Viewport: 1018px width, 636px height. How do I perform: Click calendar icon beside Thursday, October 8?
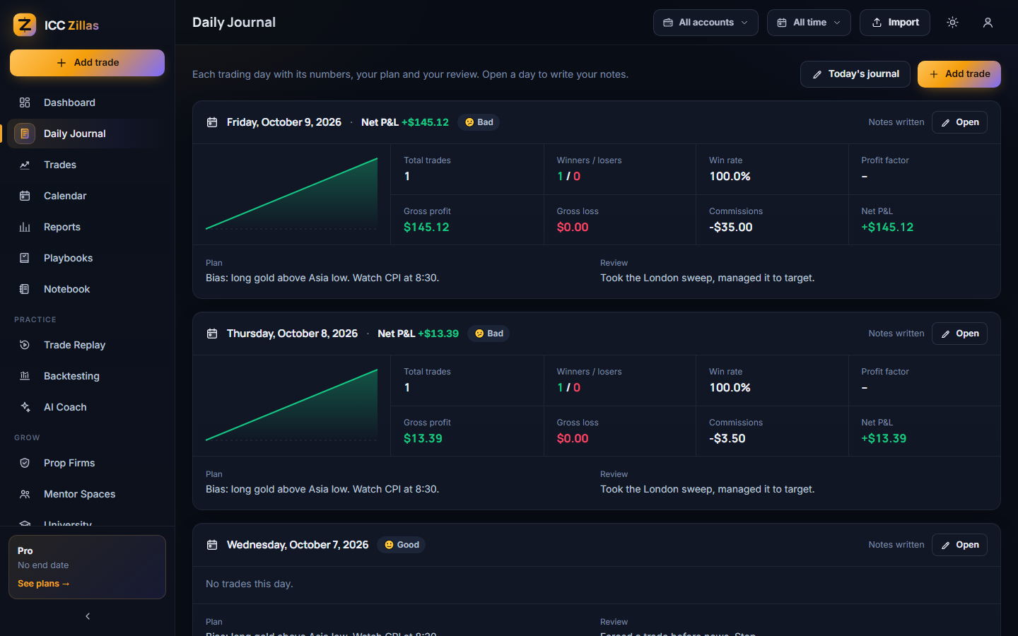(x=212, y=334)
